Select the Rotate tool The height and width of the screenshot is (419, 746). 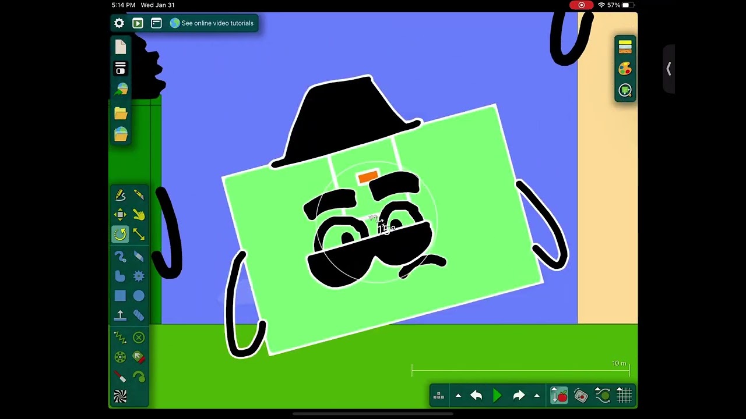pyautogui.click(x=120, y=235)
